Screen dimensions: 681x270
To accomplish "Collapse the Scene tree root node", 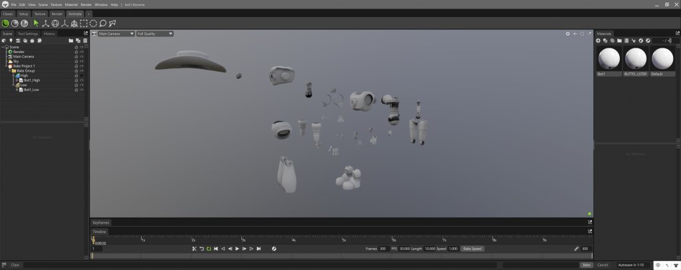I will 3,47.
